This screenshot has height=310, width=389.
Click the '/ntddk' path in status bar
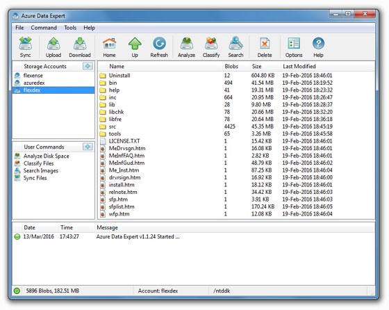click(222, 291)
